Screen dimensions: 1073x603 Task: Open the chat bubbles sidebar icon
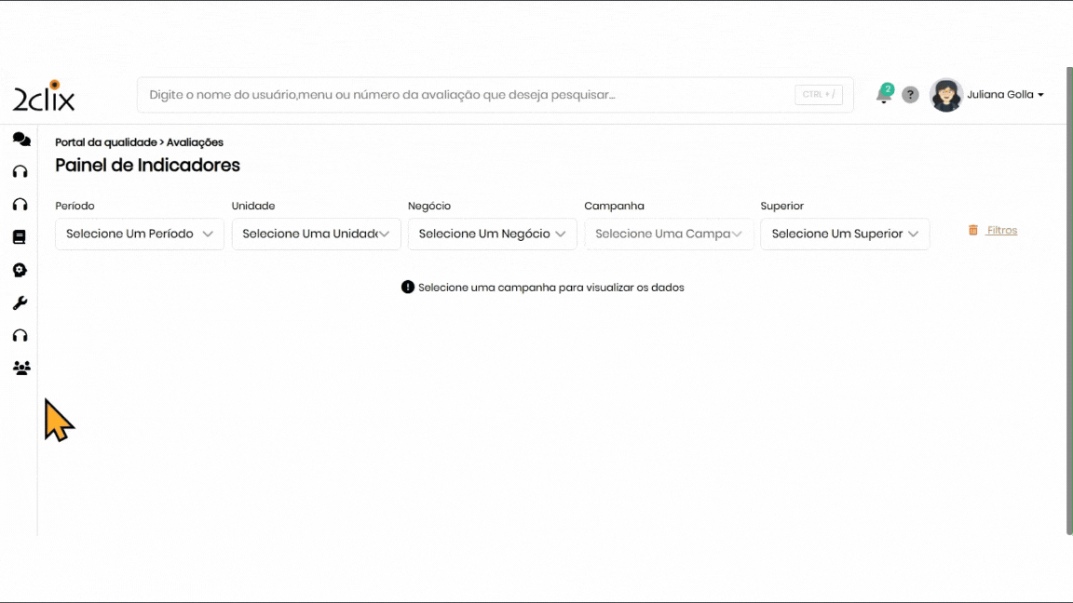click(20, 140)
